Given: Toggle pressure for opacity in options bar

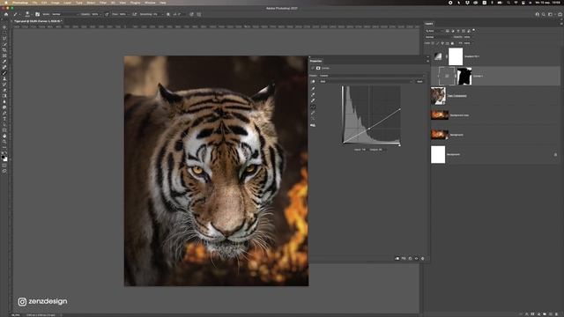Looking at the screenshot, I should coord(107,14).
